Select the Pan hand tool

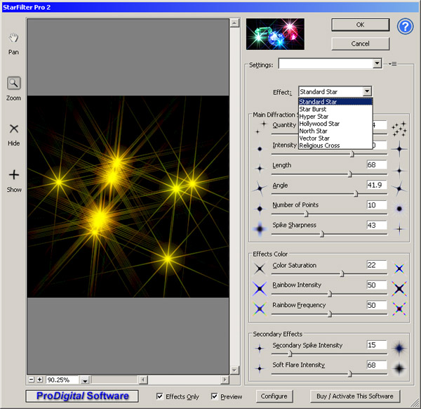point(14,38)
